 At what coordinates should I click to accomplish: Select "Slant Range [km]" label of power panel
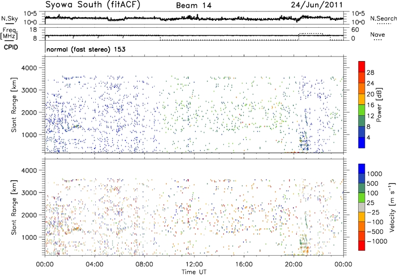pos(14,105)
